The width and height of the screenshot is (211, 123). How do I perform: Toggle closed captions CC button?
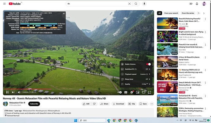click(126, 92)
